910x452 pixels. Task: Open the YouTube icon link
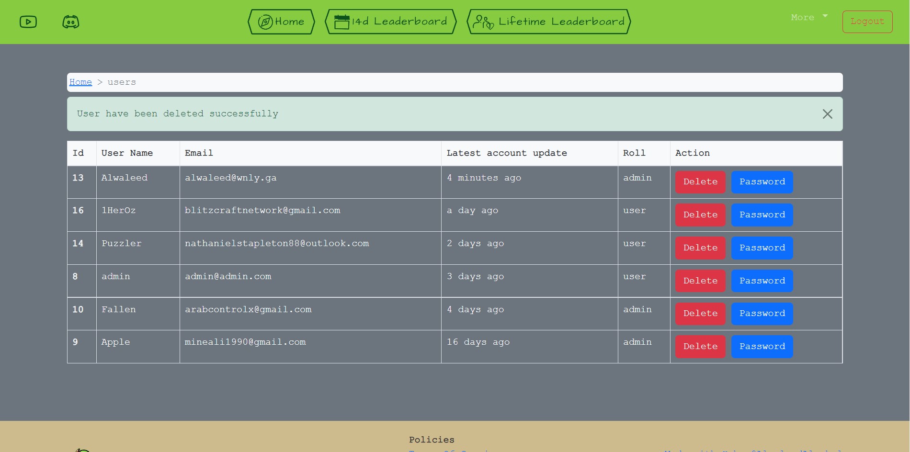pos(28,22)
